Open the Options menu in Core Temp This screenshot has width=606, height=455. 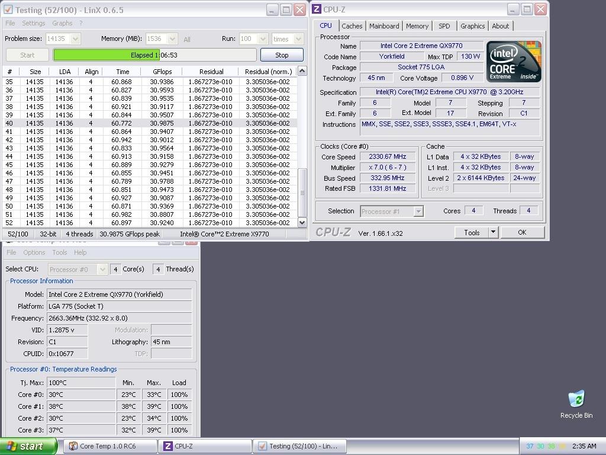34,252
